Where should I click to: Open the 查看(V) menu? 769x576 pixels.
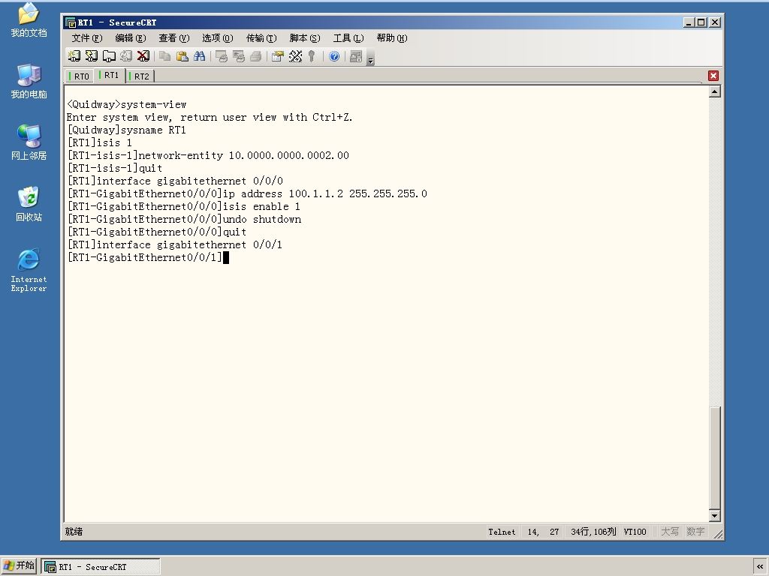pos(174,38)
